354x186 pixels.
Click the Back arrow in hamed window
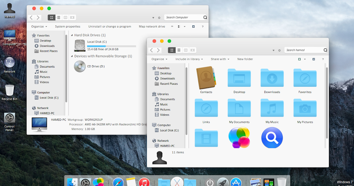tap(152, 50)
